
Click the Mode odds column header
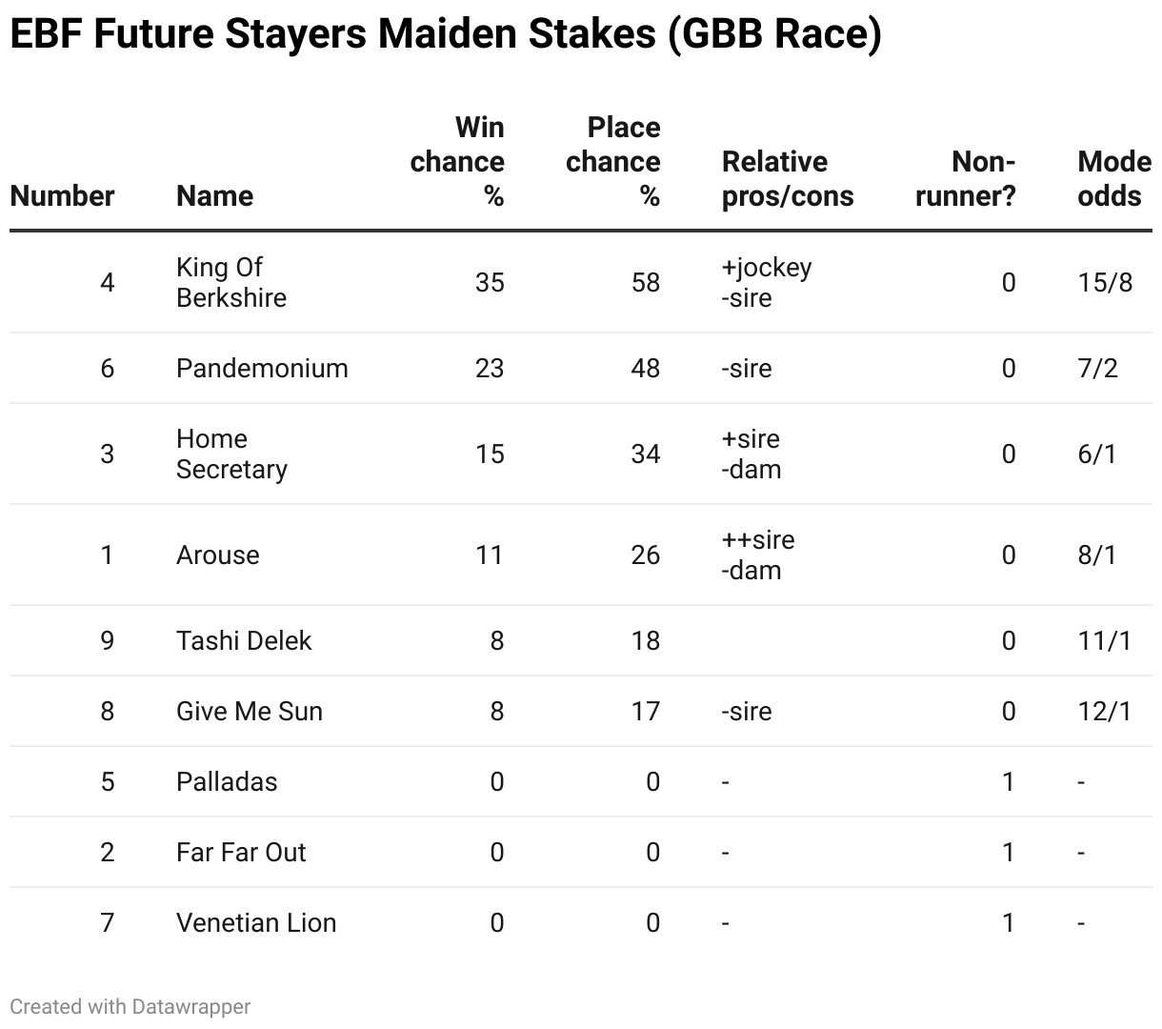(x=1114, y=179)
